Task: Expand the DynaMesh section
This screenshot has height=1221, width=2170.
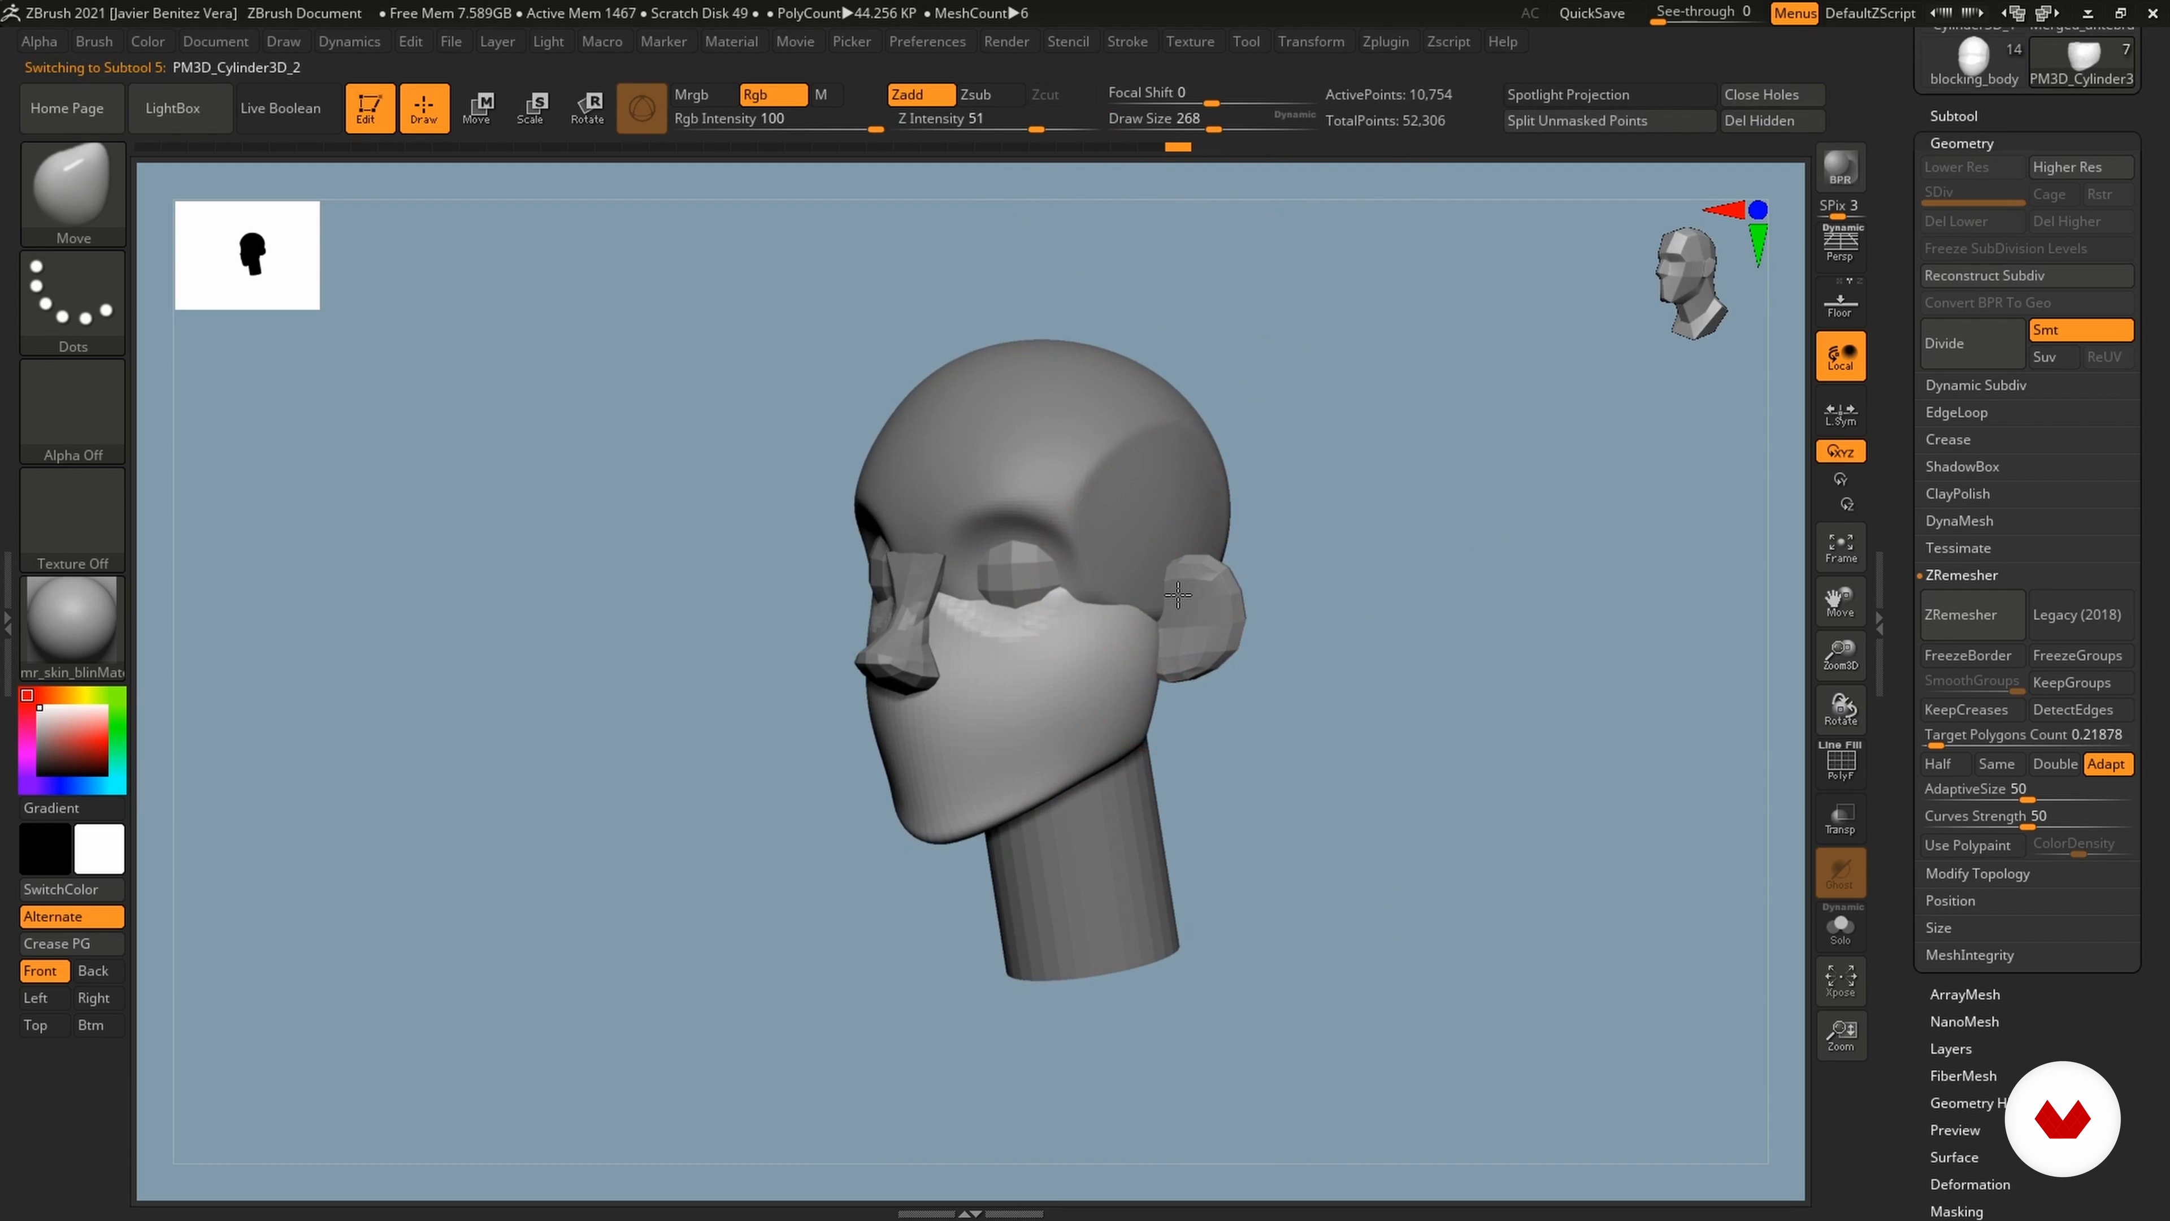Action: (x=1959, y=521)
